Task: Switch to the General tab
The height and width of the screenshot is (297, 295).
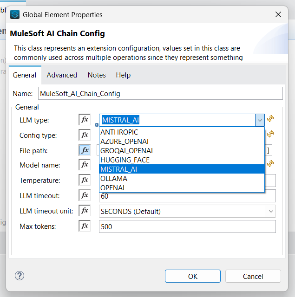Action: (x=25, y=75)
